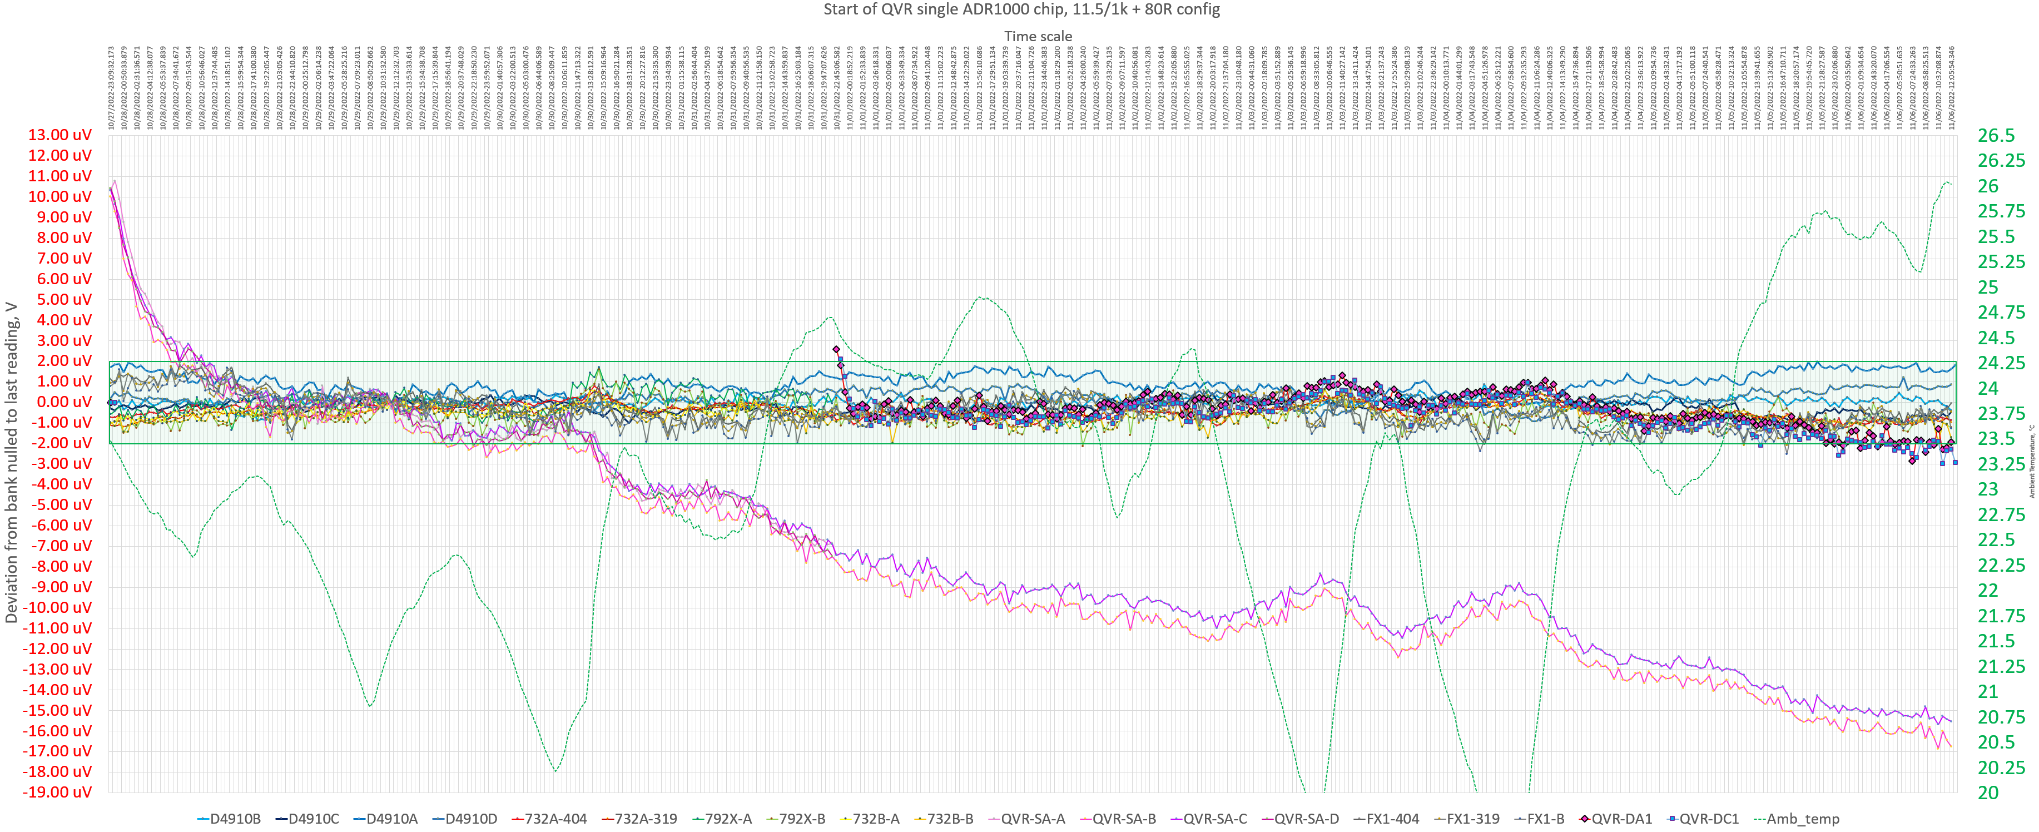Click the 23.25 temperature axis label

[x=2001, y=464]
